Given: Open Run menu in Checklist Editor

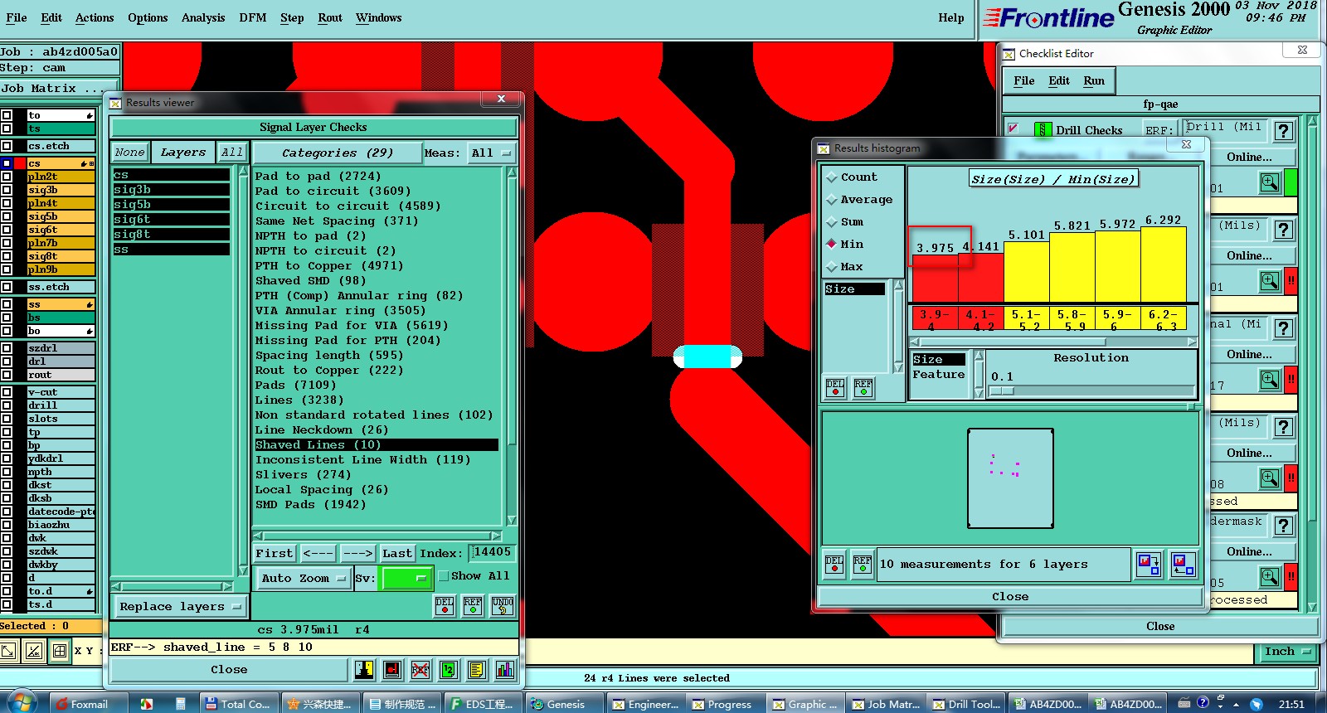Looking at the screenshot, I should 1094,80.
